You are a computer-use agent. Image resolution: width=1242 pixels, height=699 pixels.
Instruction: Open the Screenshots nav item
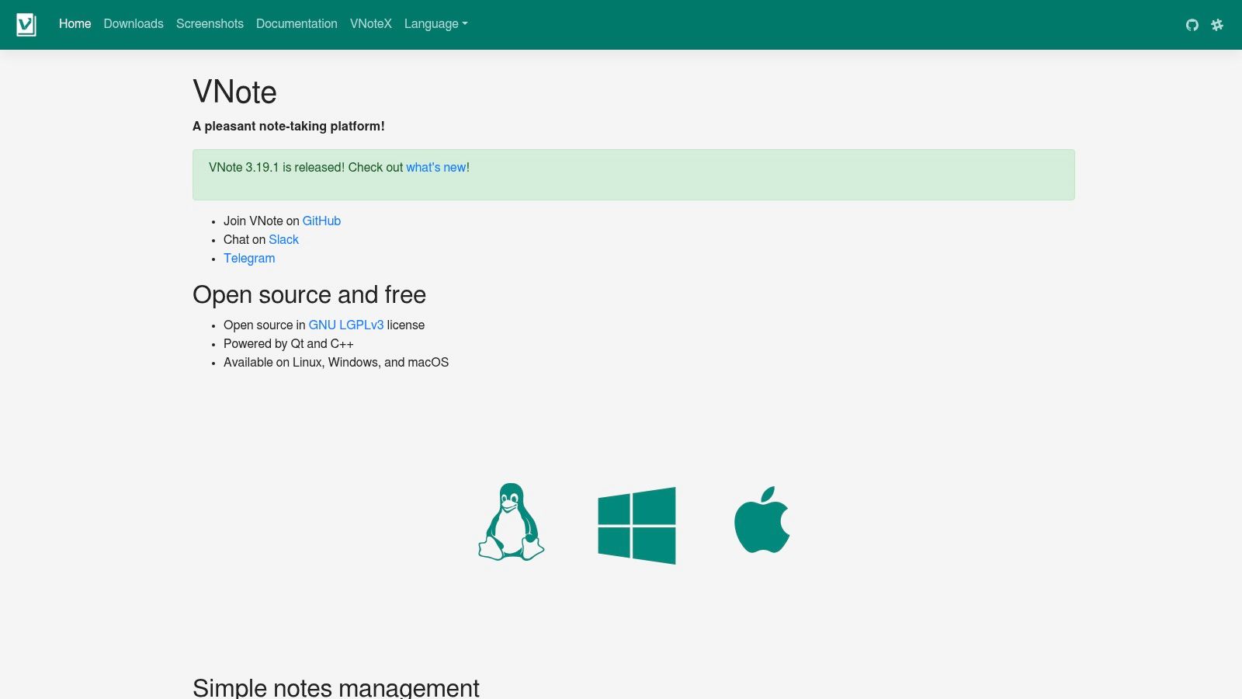pos(210,24)
